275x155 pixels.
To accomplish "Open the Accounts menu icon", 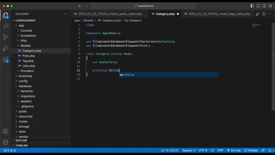I will click(6, 131).
